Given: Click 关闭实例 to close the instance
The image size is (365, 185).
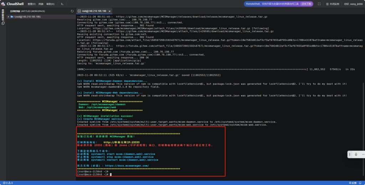Looking at the screenshot, I should 333,4.
